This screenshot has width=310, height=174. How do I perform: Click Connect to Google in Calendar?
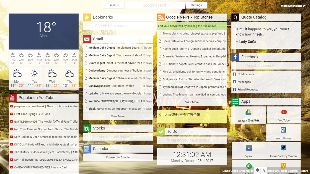pyautogui.click(x=118, y=157)
